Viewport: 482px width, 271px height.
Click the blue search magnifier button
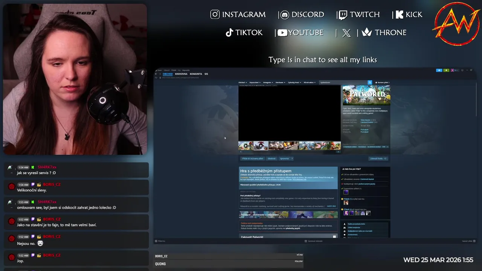(x=370, y=82)
